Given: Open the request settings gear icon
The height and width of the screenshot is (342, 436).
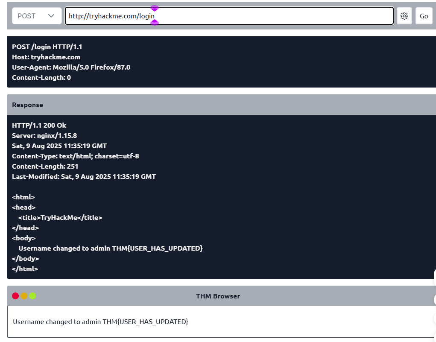Looking at the screenshot, I should (404, 16).
